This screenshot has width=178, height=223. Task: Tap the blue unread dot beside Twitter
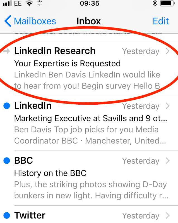(7, 215)
